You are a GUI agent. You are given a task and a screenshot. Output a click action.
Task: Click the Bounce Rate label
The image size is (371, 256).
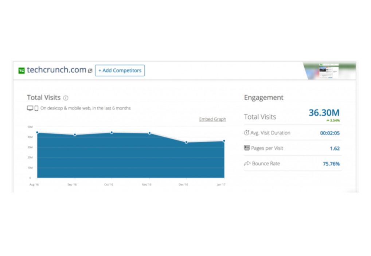click(266, 163)
